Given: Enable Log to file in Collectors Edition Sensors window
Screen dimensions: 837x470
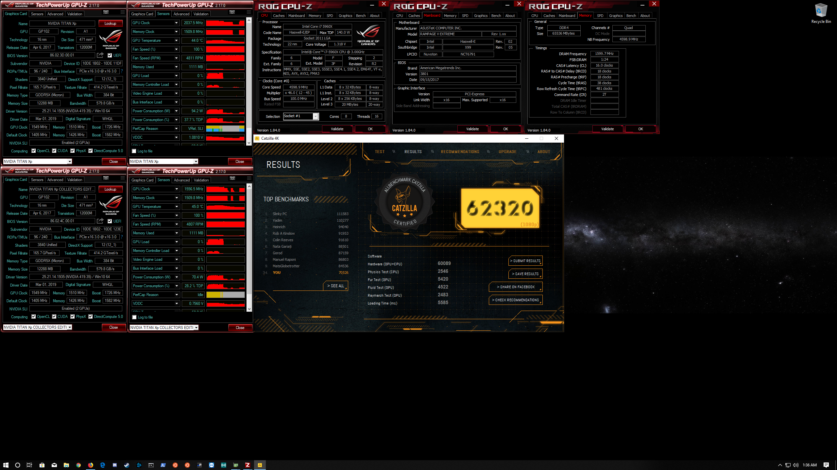Looking at the screenshot, I should pyautogui.click(x=134, y=317).
